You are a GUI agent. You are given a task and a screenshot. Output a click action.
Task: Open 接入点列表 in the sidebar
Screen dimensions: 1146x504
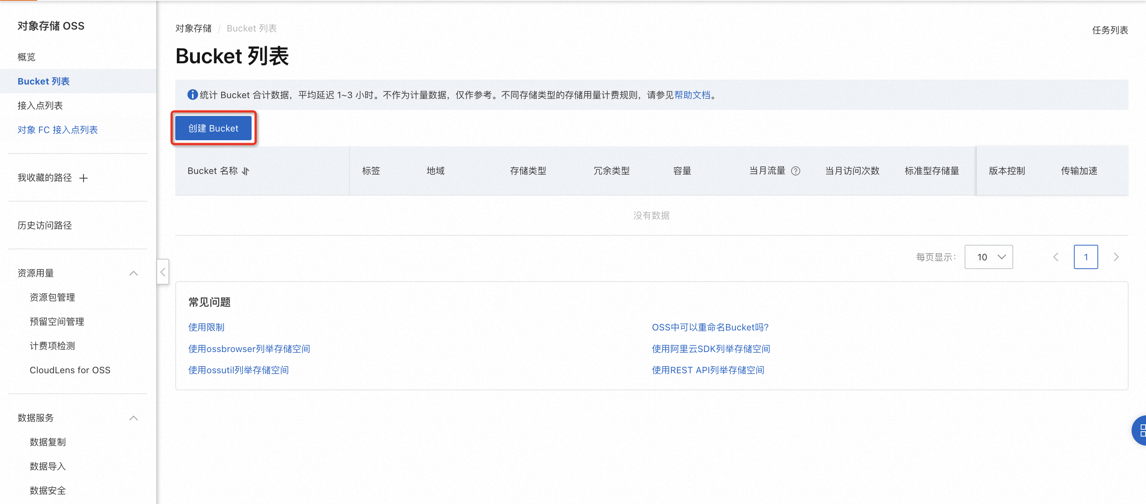40,105
